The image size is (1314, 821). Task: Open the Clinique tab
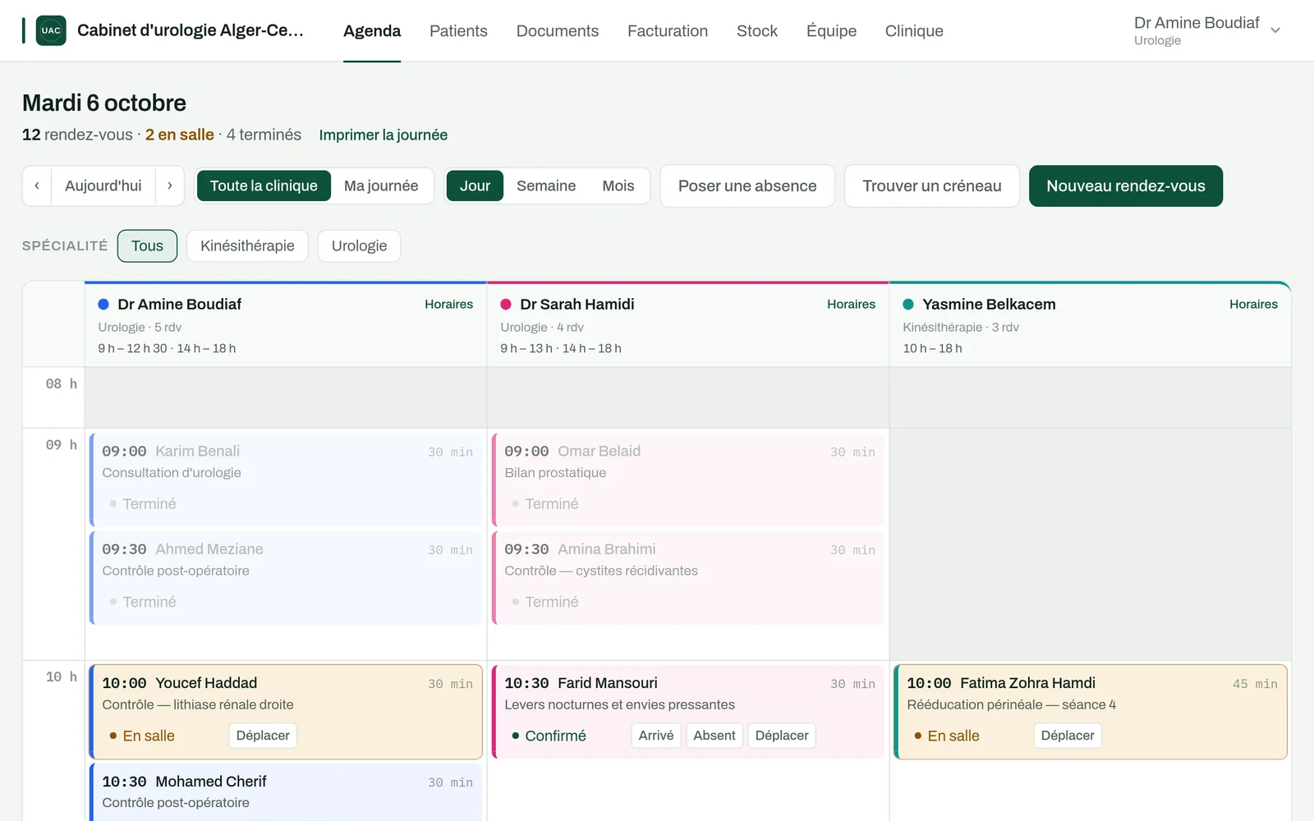pos(914,31)
